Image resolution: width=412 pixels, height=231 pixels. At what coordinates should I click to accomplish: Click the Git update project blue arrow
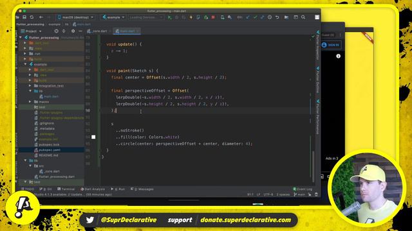click(248, 17)
